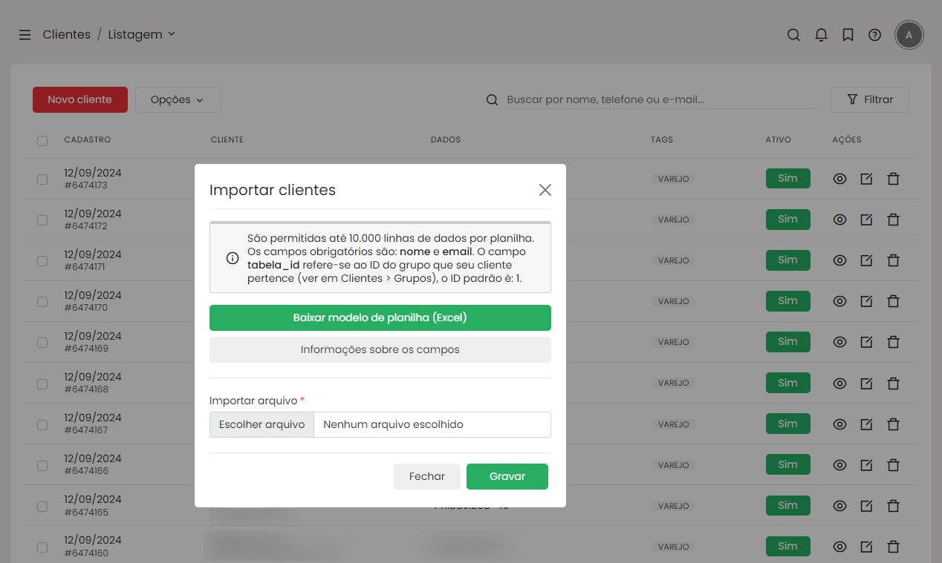Screen dimensions: 942x563
Task: Go to Clientes breadcrumb section
Action: 66,35
